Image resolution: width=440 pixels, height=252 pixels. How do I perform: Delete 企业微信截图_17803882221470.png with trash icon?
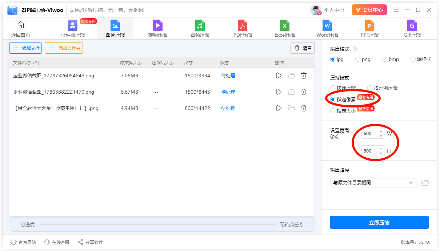[x=304, y=92]
